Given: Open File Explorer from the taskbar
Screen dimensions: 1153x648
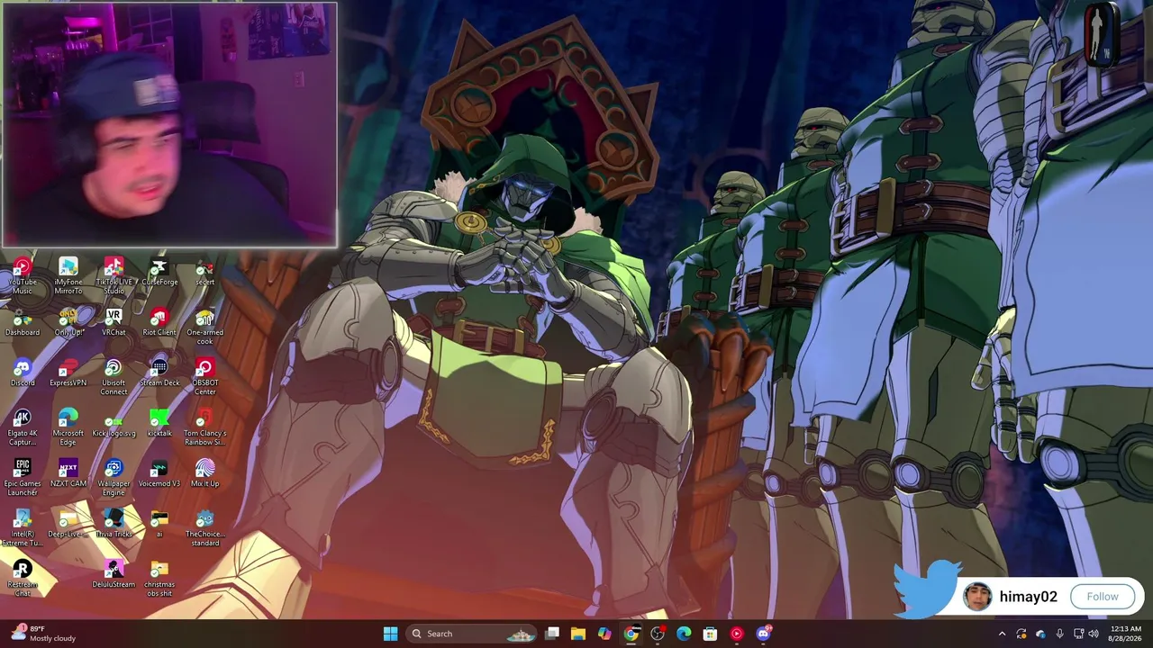Looking at the screenshot, I should click(x=578, y=634).
